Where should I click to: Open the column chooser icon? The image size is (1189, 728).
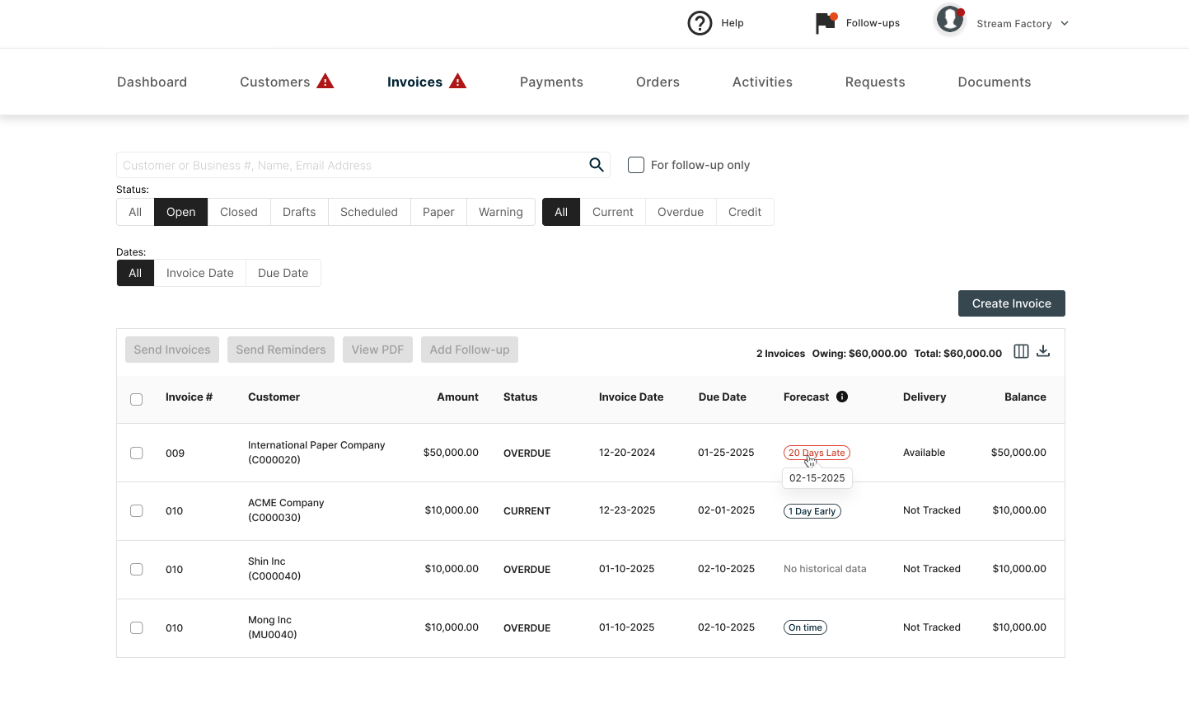click(x=1021, y=351)
